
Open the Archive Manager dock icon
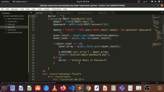pos(113,88)
